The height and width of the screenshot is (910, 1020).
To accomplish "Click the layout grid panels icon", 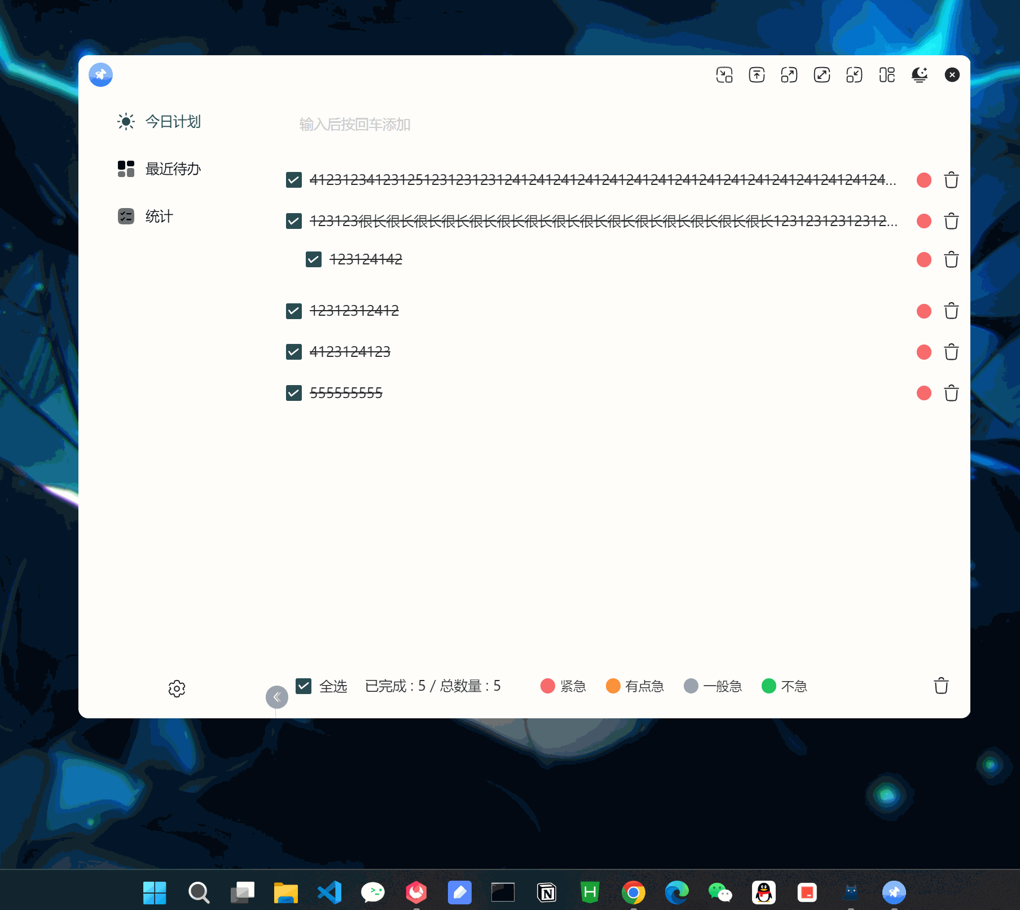I will [887, 74].
